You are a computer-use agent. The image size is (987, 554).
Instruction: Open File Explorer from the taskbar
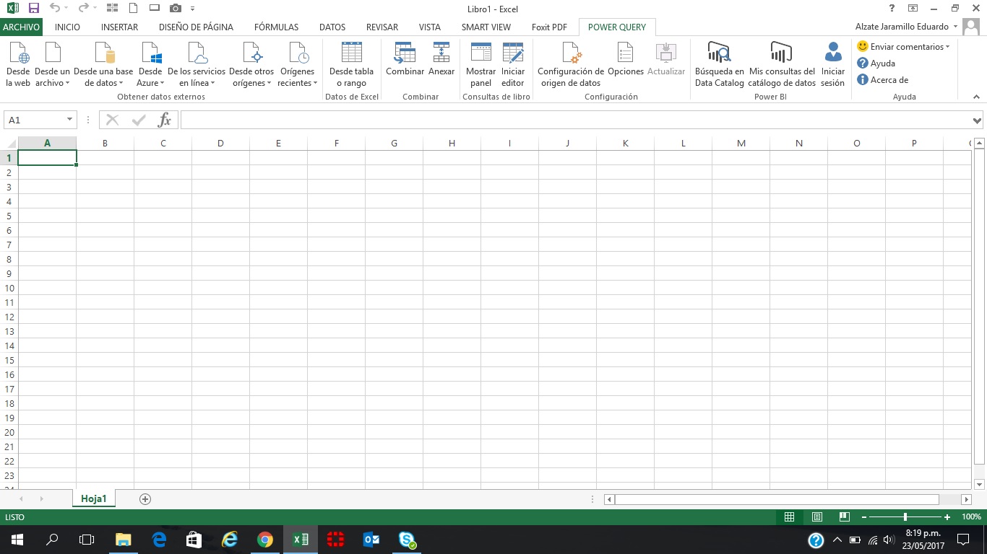point(124,540)
